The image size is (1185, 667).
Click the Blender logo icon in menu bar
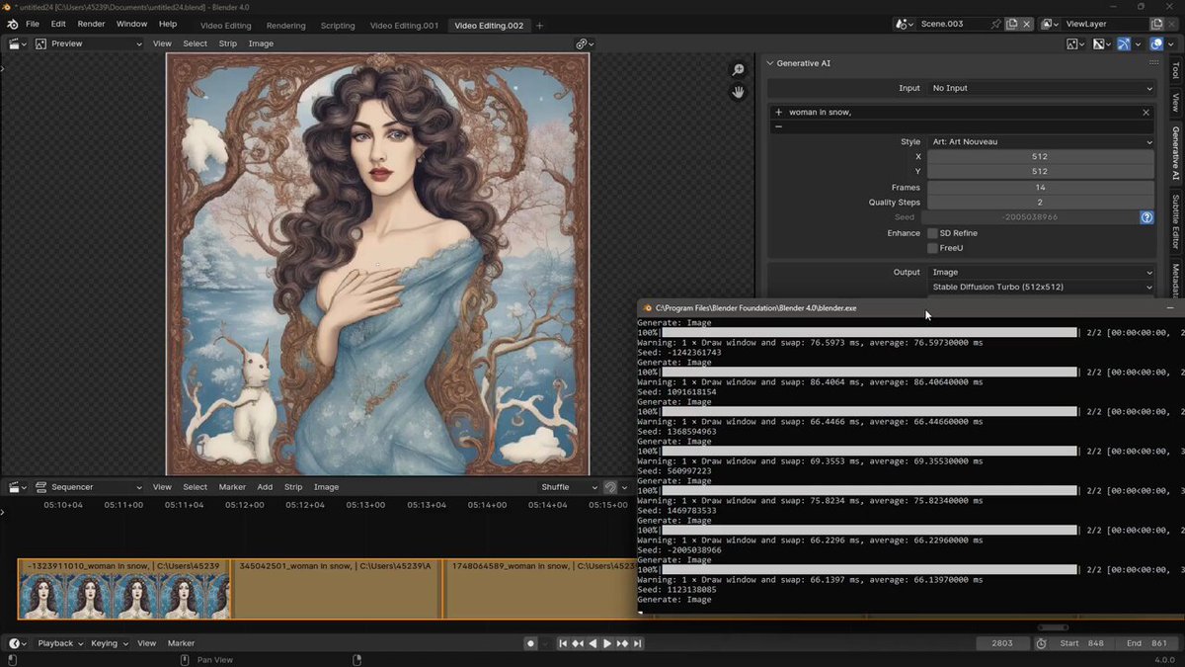(12, 24)
